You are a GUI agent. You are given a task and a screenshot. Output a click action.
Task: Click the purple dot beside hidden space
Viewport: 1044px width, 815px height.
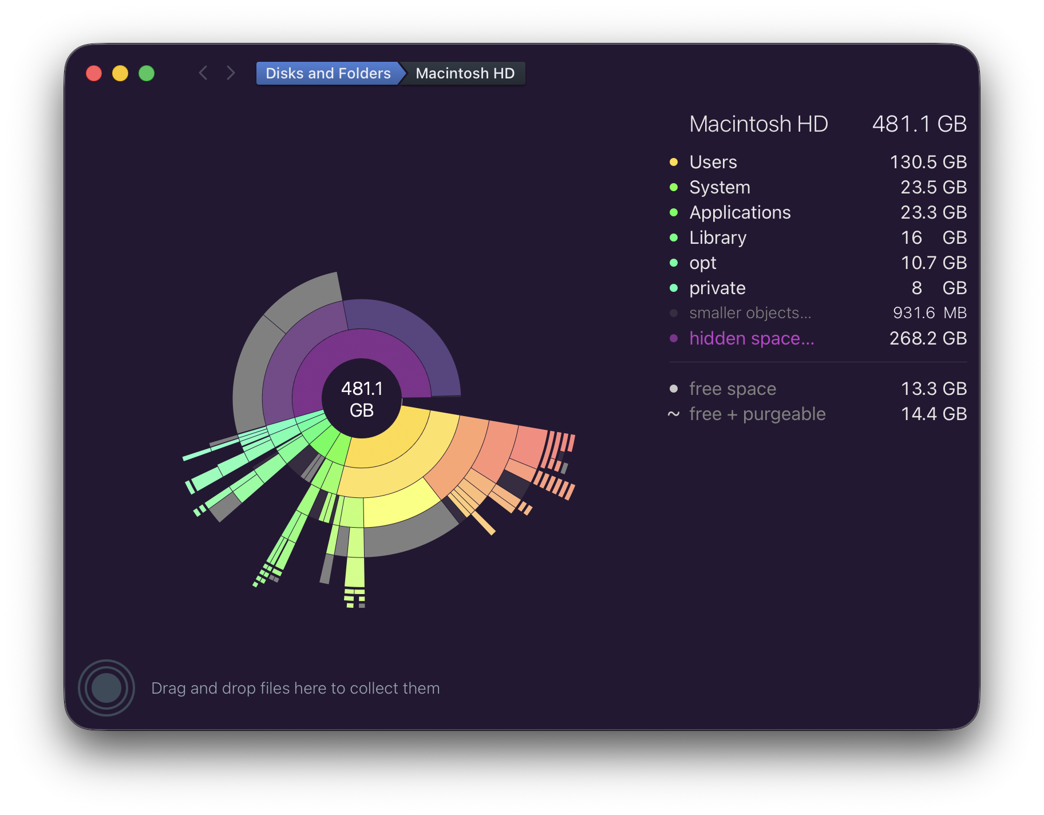coord(674,338)
